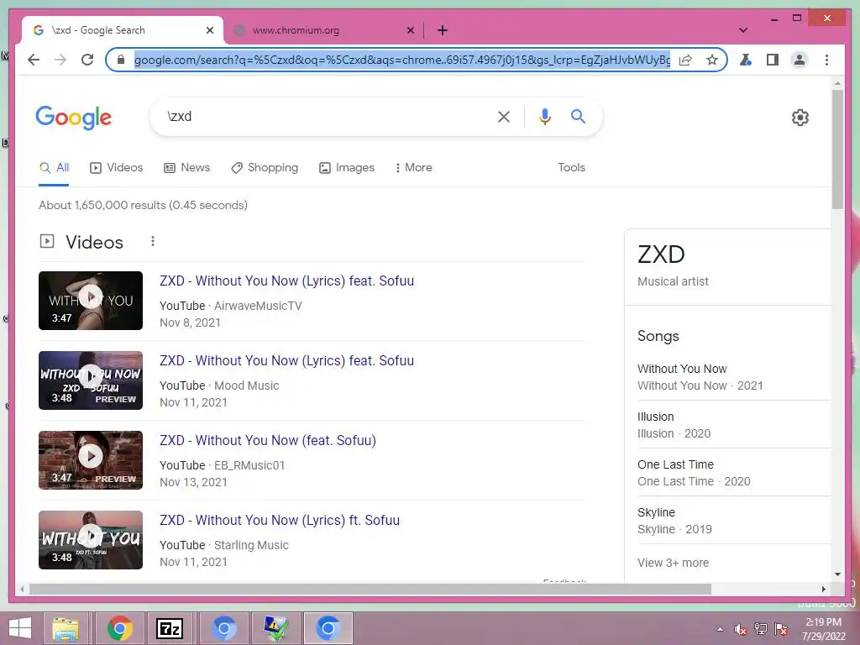Clear the \zxd search query
The width and height of the screenshot is (860, 645).
point(504,117)
